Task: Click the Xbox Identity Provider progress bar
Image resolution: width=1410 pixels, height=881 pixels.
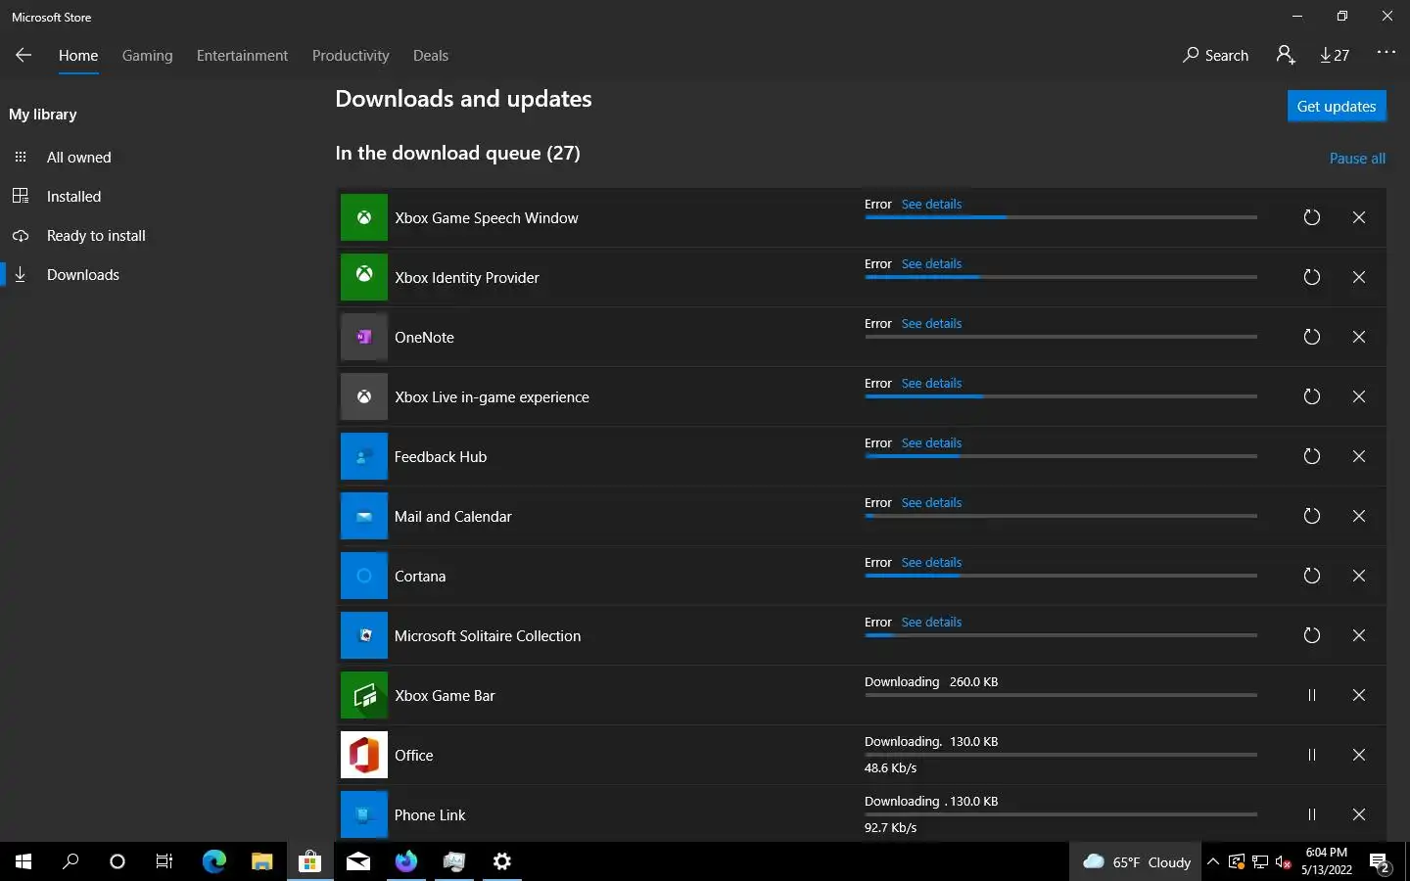Action: [1060, 277]
